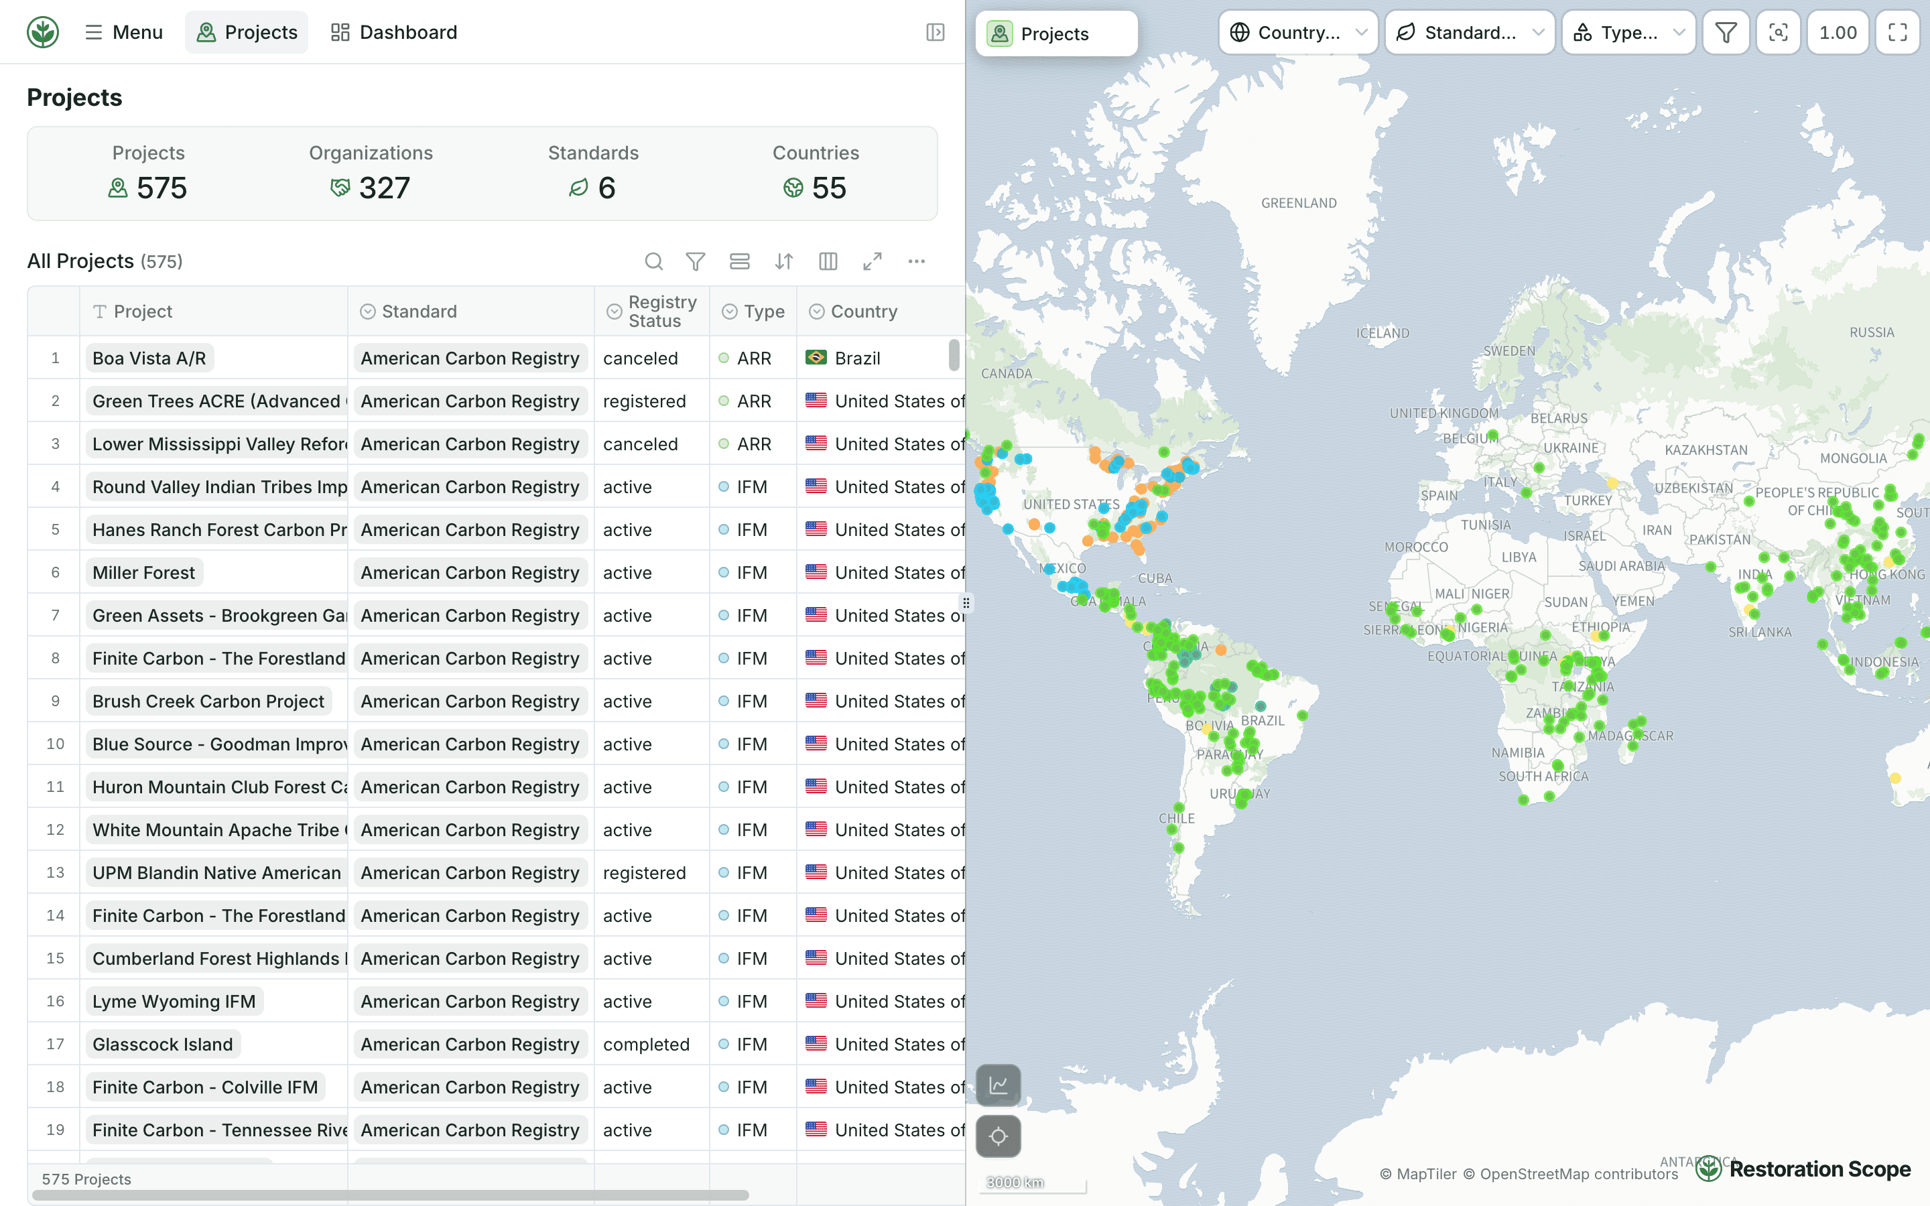1930x1206 pixels.
Task: Open the table filter funnel icon
Action: click(x=696, y=261)
